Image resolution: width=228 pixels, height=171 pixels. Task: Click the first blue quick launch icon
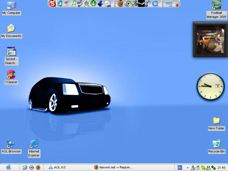point(25,167)
